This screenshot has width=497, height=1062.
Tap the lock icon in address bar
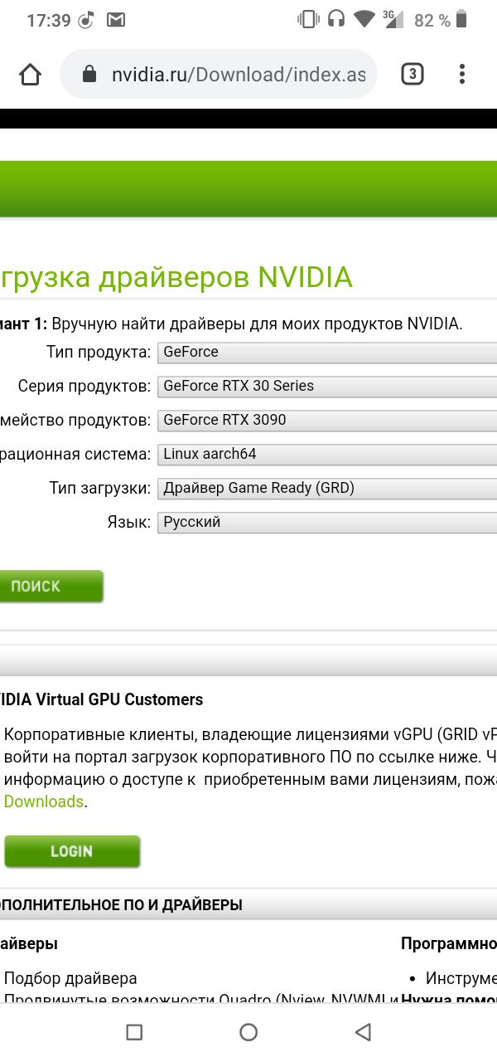pos(89,75)
